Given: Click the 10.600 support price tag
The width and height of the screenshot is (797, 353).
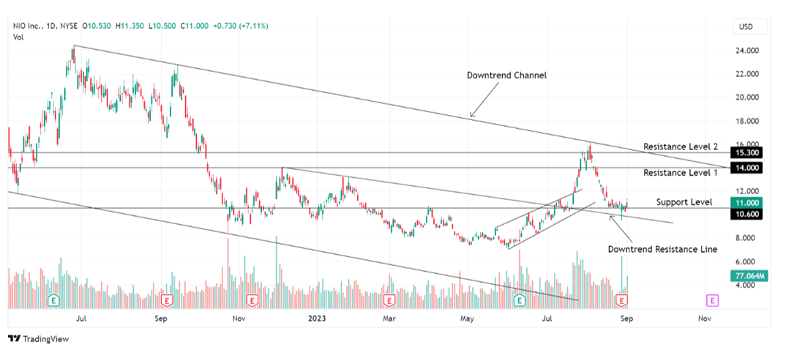Looking at the screenshot, I should coord(748,214).
